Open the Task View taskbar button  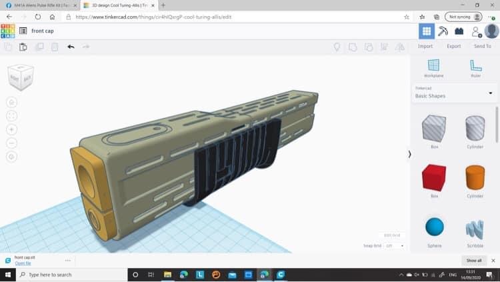[151, 275]
